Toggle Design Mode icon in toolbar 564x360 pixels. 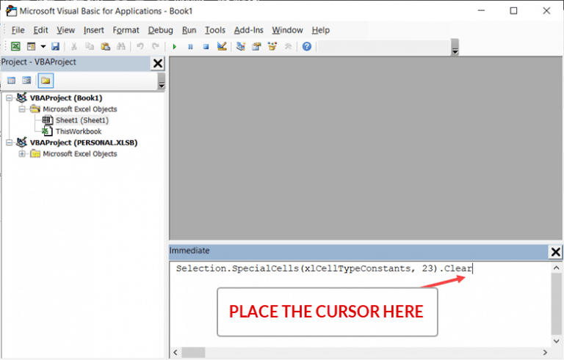(x=221, y=46)
